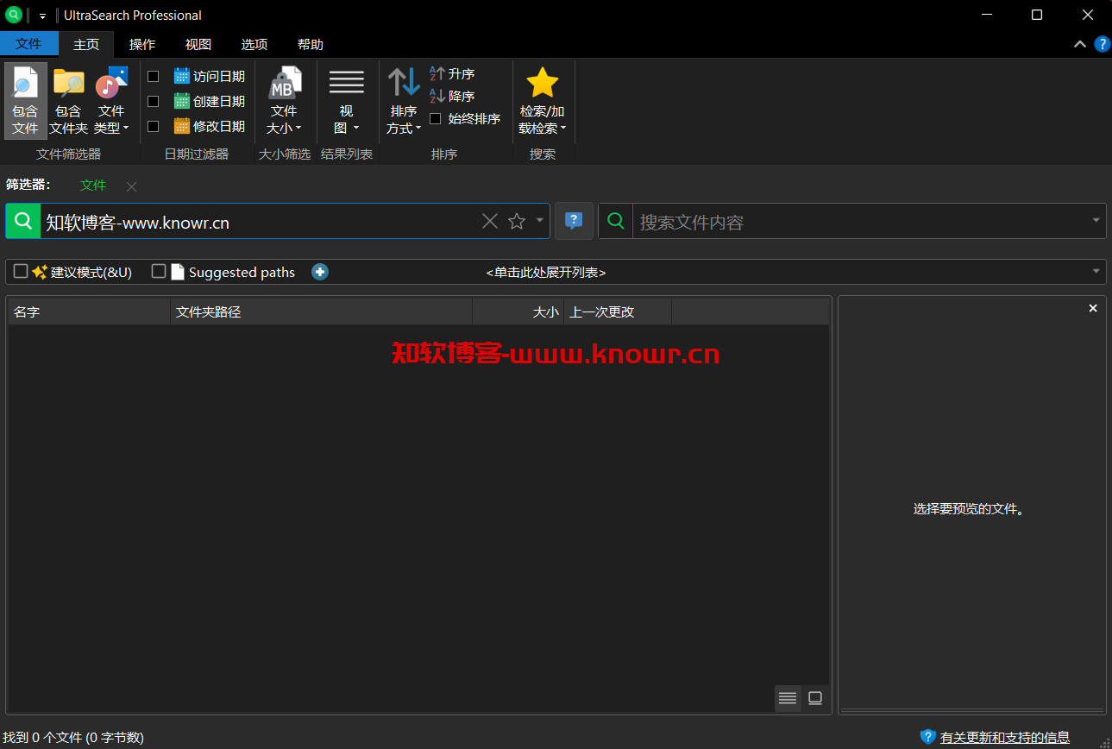
Task: Switch to the 选项 ribbon tab
Action: (x=254, y=44)
